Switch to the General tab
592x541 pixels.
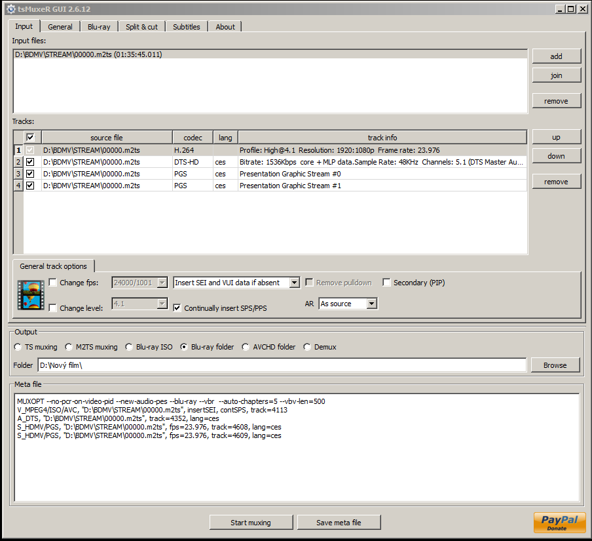(60, 27)
